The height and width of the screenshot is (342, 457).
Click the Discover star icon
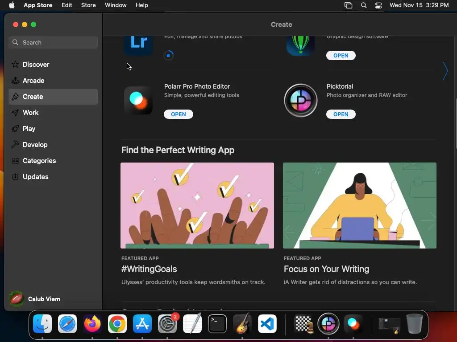[15, 64]
